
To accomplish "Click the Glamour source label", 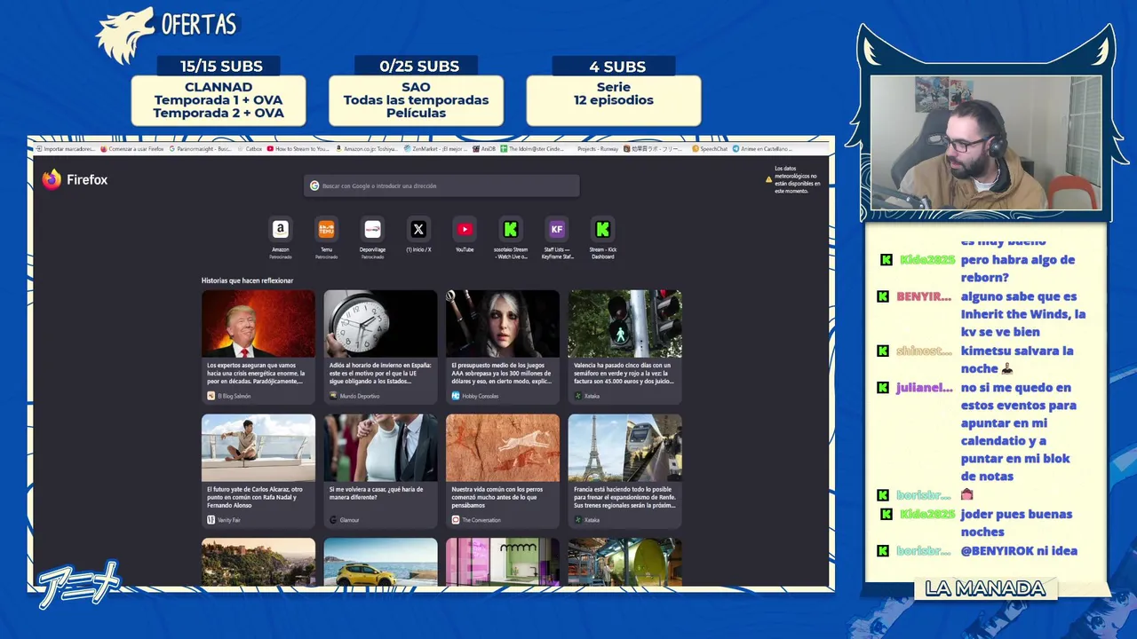I will (x=345, y=520).
